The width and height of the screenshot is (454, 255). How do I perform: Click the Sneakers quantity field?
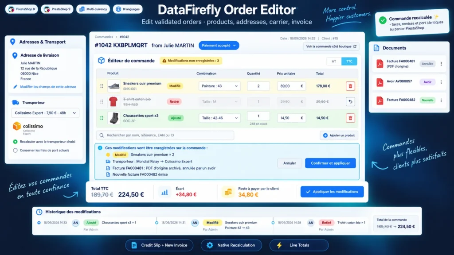(258, 86)
